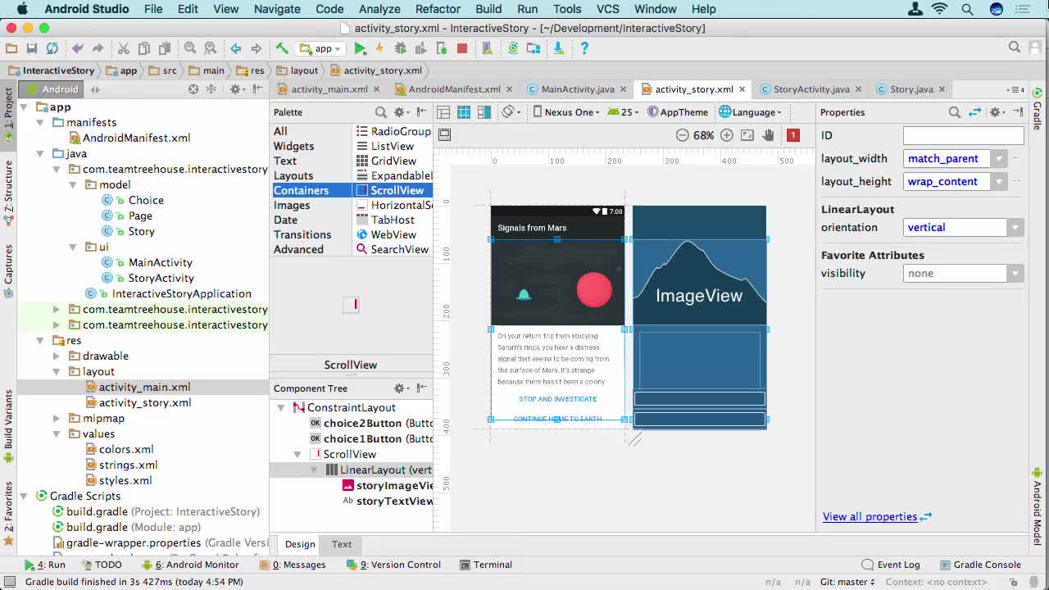Click the red Stop icon
1049x590 pixels.
(462, 48)
